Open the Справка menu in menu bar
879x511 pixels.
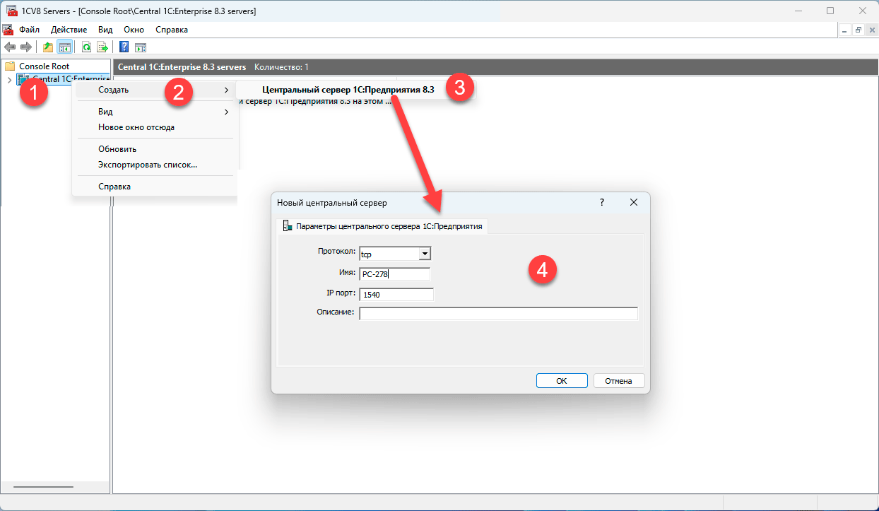(x=172, y=30)
